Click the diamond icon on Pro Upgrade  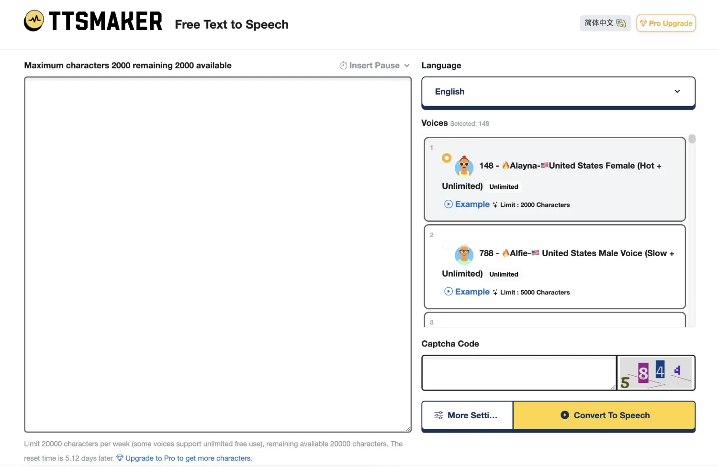pyautogui.click(x=643, y=23)
